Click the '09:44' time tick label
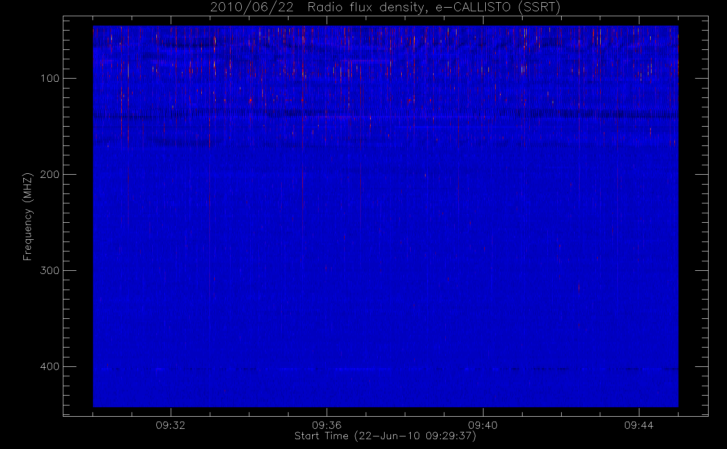The width and height of the screenshot is (727, 449). click(x=639, y=425)
